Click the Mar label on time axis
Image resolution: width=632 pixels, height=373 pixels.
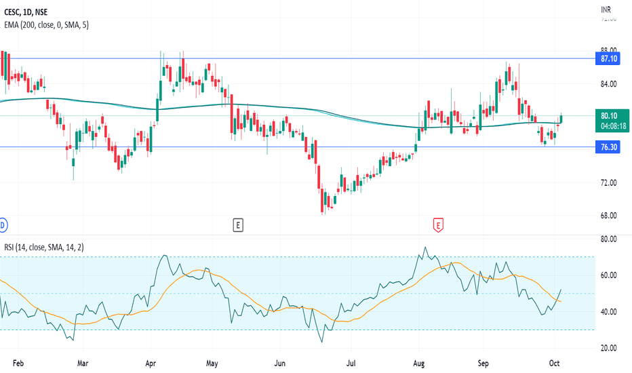tap(83, 364)
